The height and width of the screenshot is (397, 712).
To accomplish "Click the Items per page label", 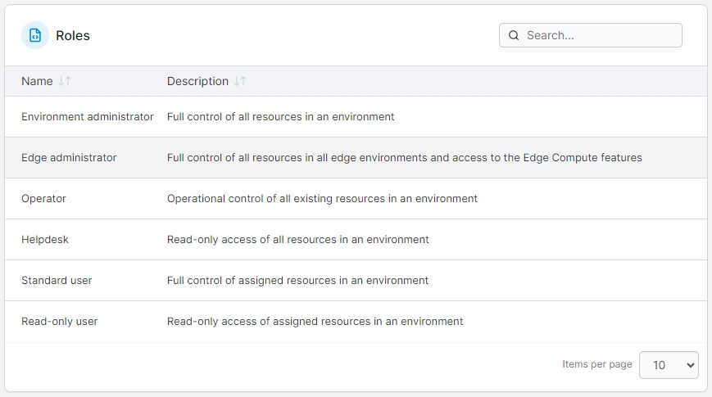I will tap(596, 364).
